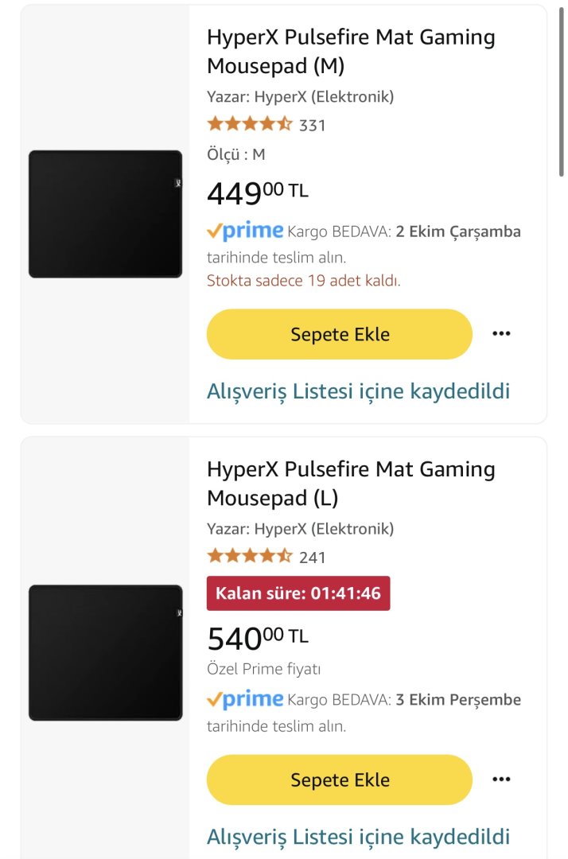568x859 pixels.
Task: Open three-dot menu for Mousepad (M)
Action: [501, 333]
